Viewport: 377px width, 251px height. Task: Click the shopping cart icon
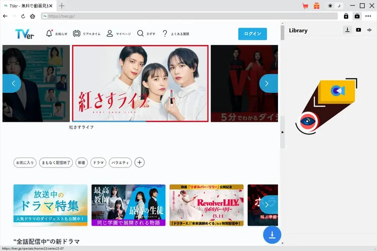pos(305,6)
